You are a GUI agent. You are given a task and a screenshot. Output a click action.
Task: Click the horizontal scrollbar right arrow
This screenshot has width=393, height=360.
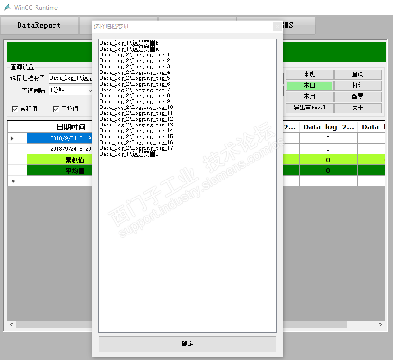tap(381, 324)
